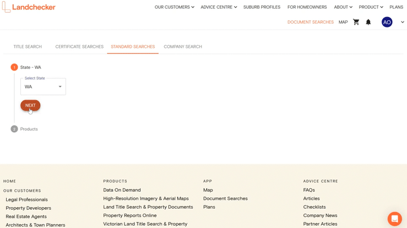Open Products footer heading link
Screen dimensions: 407x228
point(115,181)
